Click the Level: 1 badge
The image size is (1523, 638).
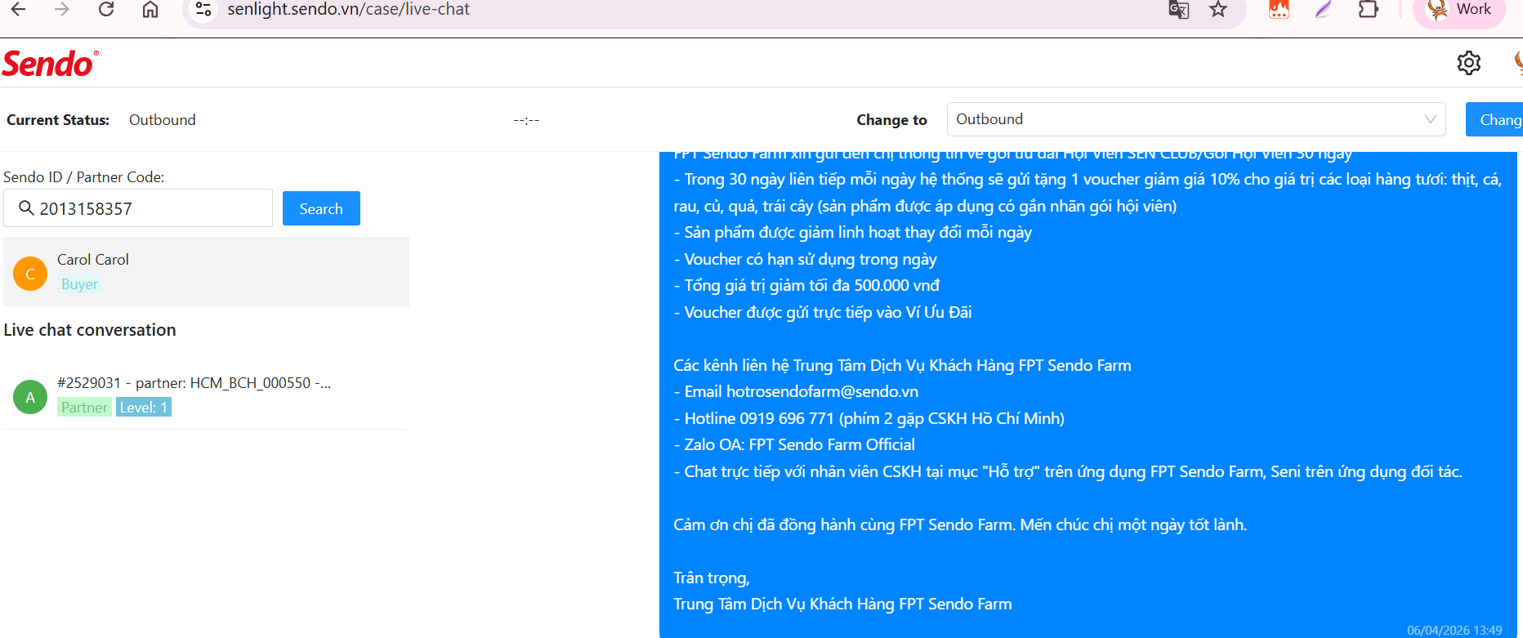pos(144,407)
